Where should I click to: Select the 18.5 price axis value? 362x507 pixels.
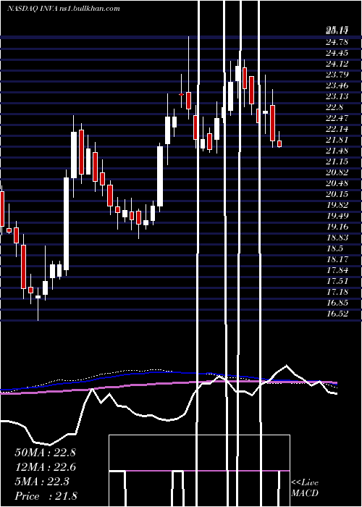[334, 248]
